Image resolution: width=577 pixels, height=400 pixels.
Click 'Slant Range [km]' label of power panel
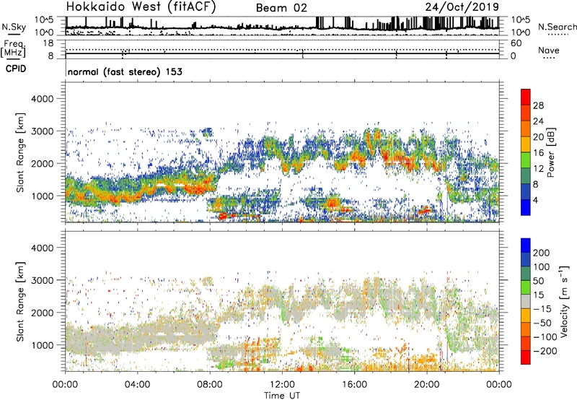click(20, 152)
